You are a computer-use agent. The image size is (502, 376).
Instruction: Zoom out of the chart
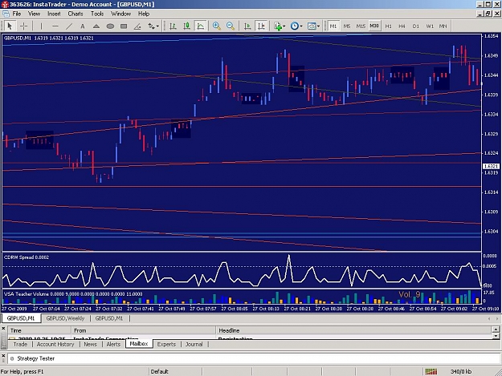point(231,26)
